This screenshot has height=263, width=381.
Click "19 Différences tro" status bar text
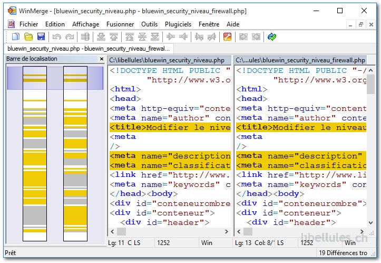pyautogui.click(x=343, y=253)
